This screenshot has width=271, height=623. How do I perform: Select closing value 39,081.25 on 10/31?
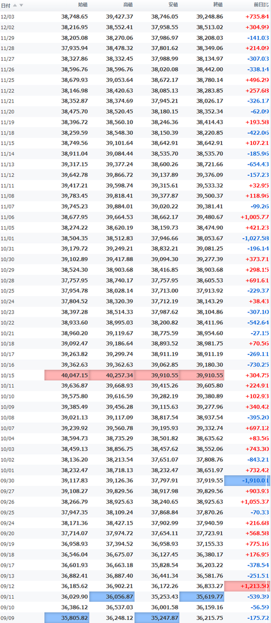[210, 249]
